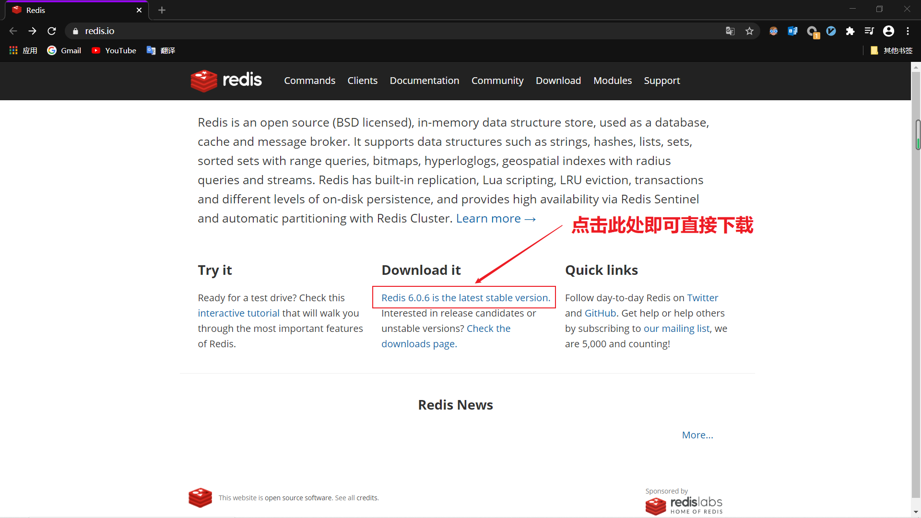Viewport: 921px width, 518px height.
Task: Click the Redis logo in header
Action: (226, 80)
